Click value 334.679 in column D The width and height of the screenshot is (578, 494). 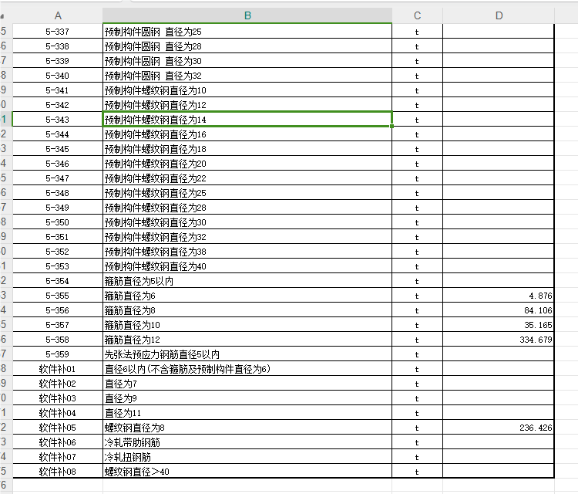pos(536,340)
